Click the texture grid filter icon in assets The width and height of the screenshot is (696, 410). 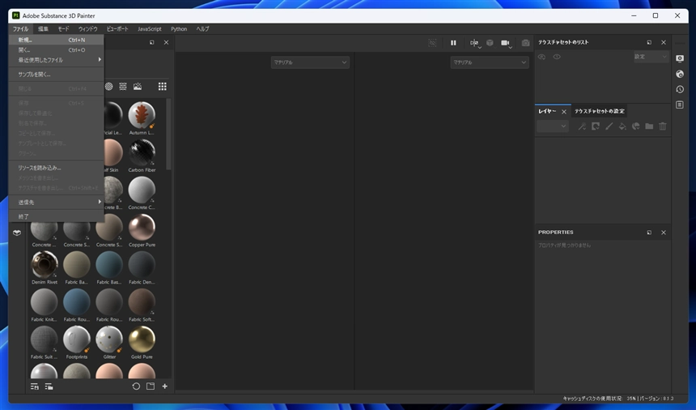[123, 86]
